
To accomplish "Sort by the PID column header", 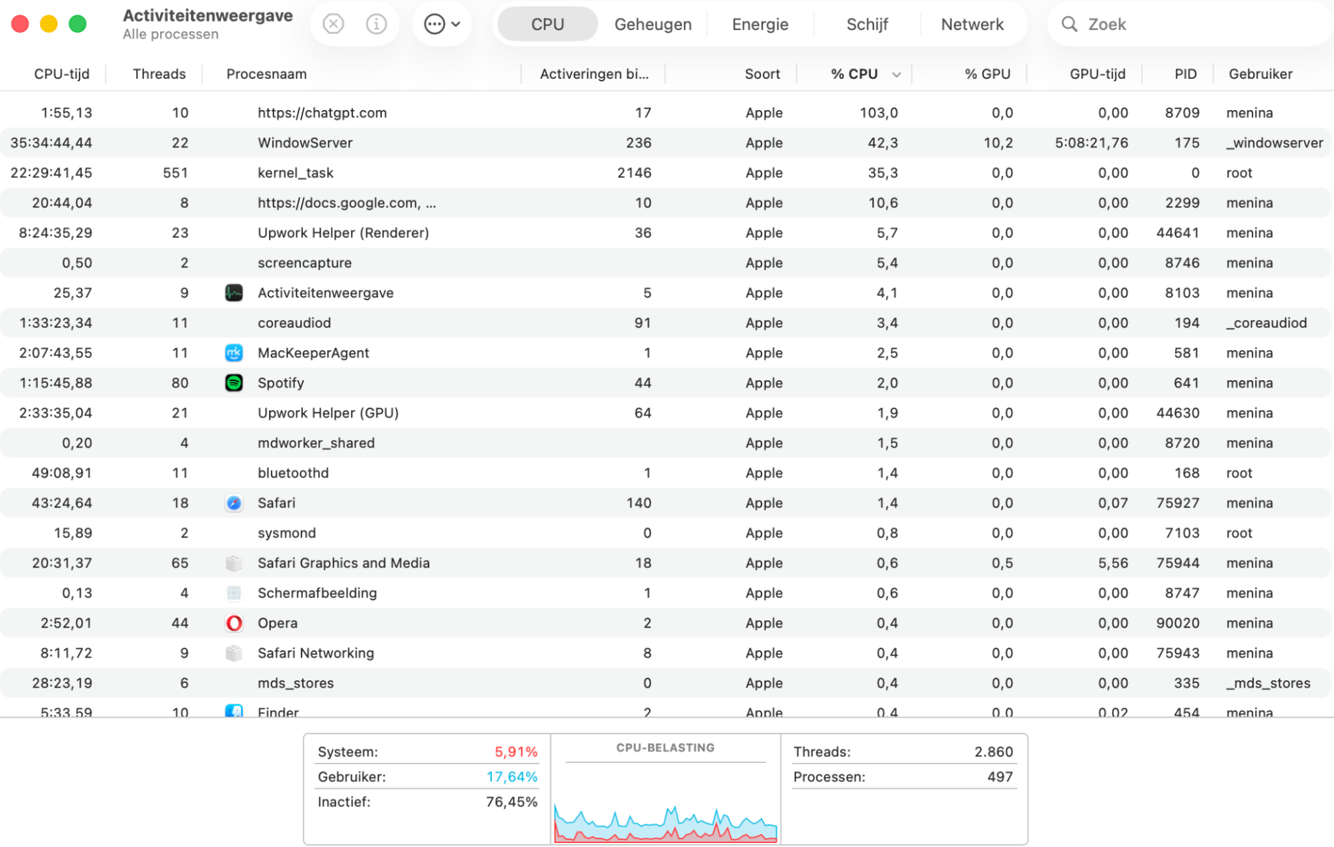I will [1185, 74].
